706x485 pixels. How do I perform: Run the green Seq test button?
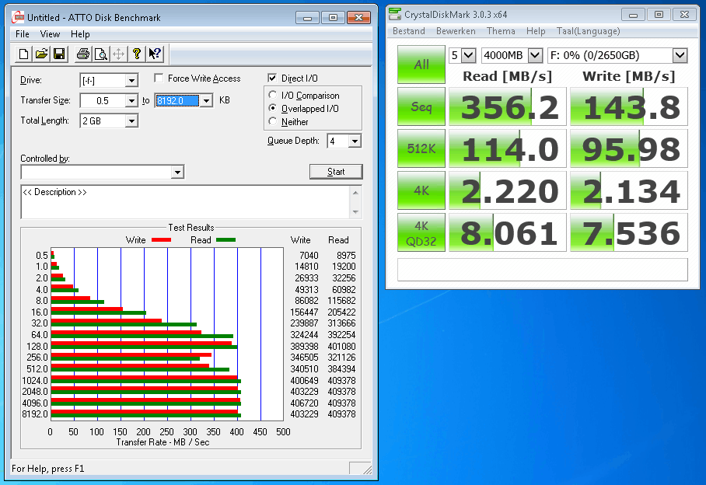[421, 106]
